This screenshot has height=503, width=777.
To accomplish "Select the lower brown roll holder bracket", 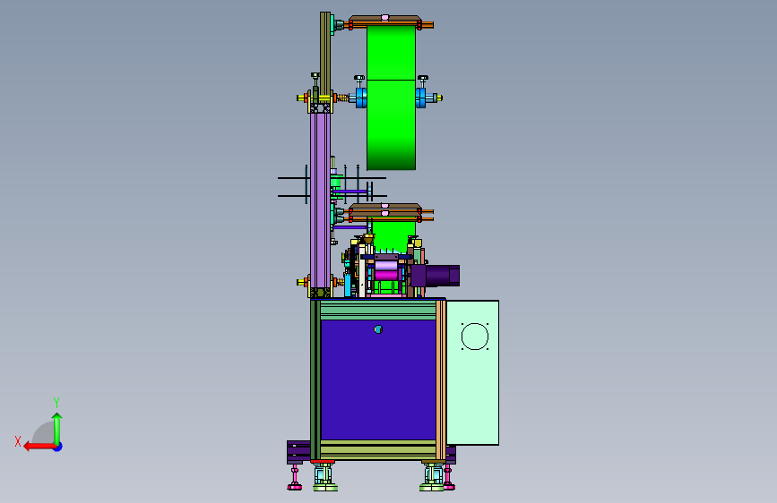I will point(385,212).
